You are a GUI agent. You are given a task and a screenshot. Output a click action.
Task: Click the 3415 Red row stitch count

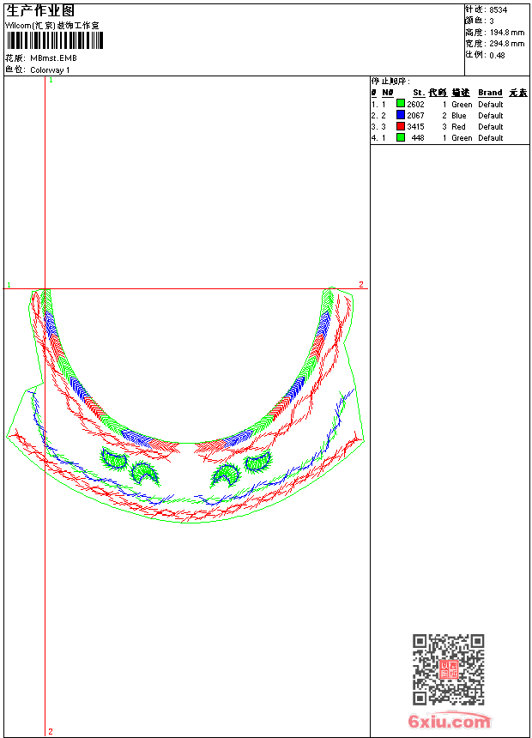[415, 127]
